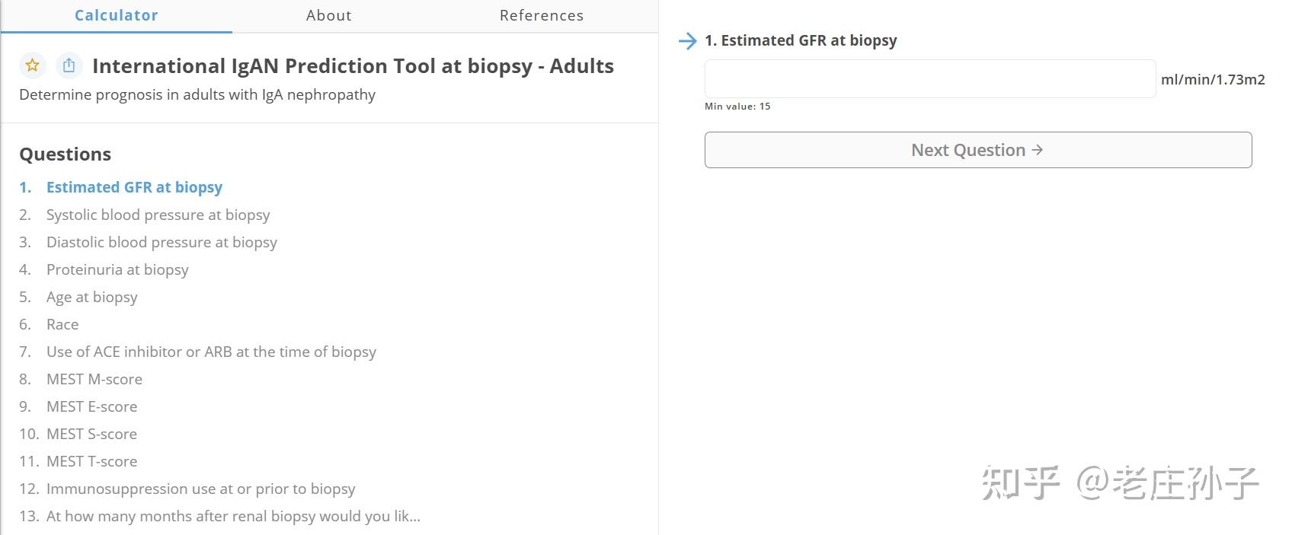Screen dimensions: 1292x535
Task: Go to Immunosuppression use question
Action: click(200, 489)
